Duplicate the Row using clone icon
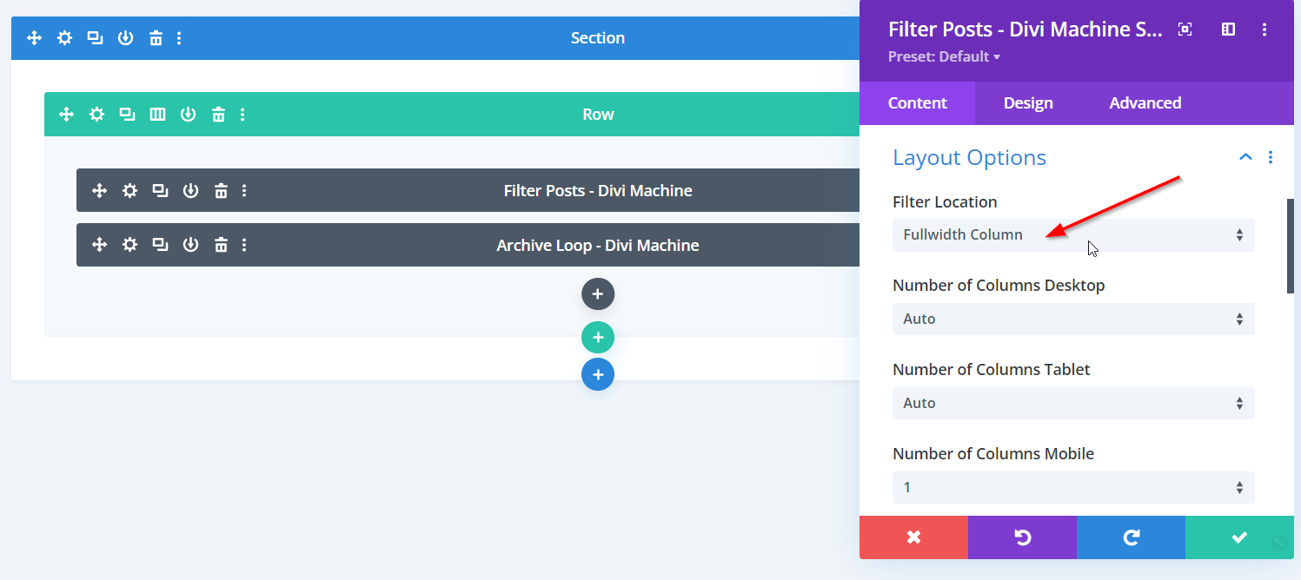Viewport: 1301px width, 580px height. [127, 115]
